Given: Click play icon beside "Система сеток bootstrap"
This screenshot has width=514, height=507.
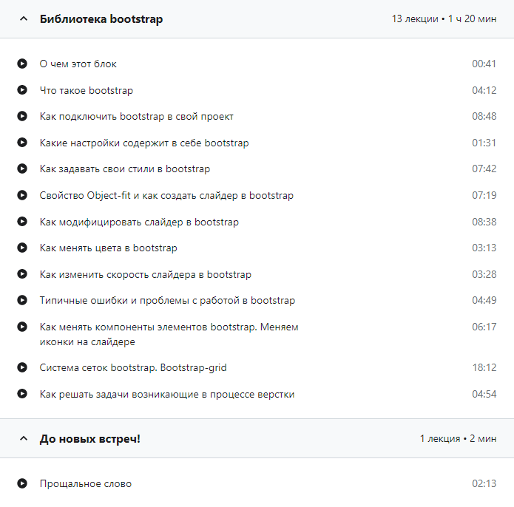Looking at the screenshot, I should pyautogui.click(x=22, y=367).
